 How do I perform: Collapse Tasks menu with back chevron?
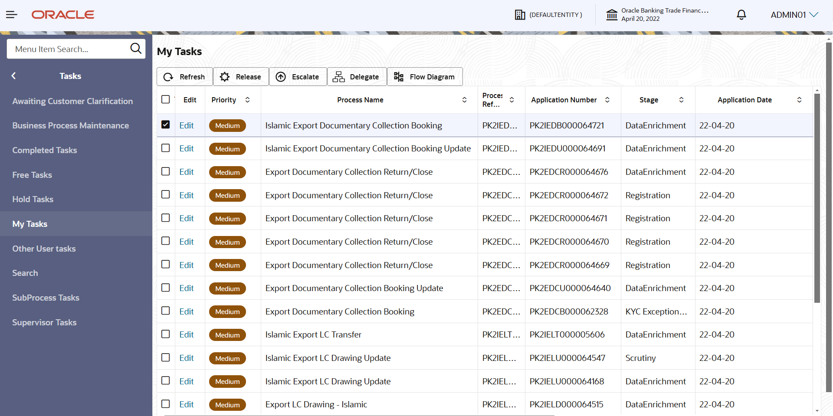click(x=13, y=76)
